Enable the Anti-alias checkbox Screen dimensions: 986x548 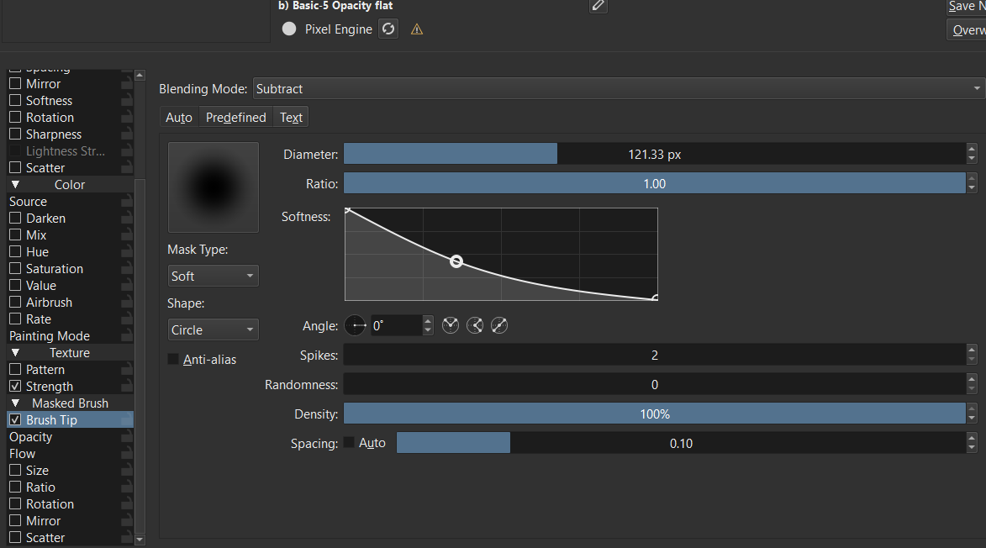pyautogui.click(x=174, y=360)
